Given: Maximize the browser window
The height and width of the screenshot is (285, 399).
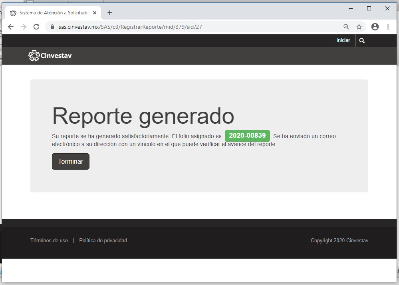Looking at the screenshot, I should pos(369,8).
